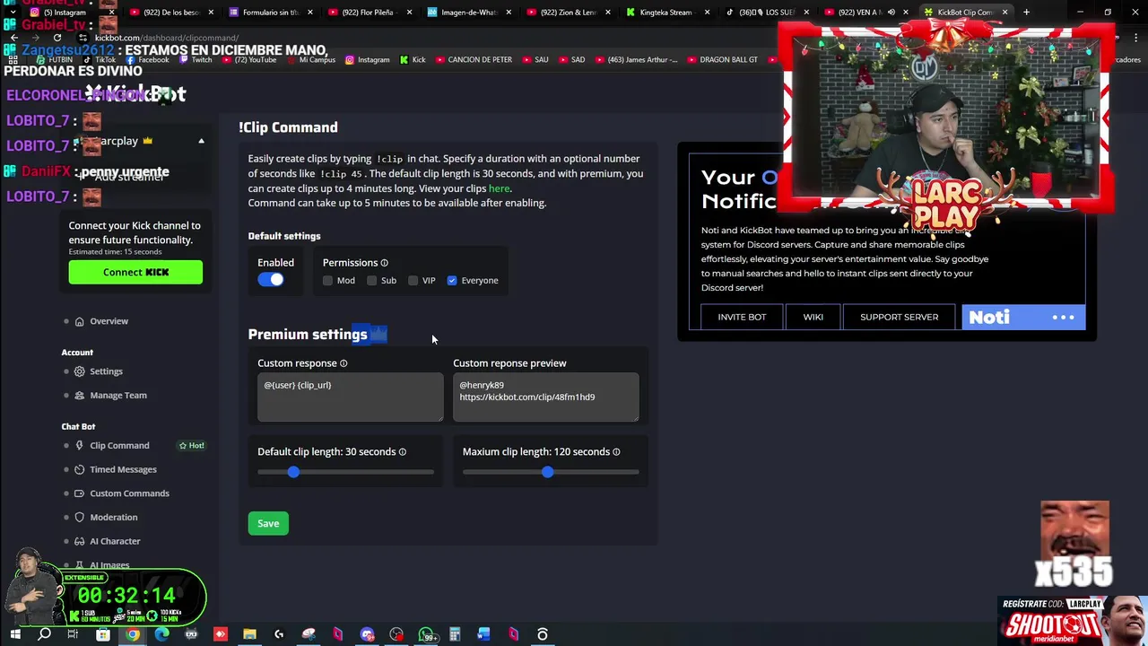The image size is (1148, 646).
Task: Click the Settings gear icon in sidebar
Action: [80, 371]
